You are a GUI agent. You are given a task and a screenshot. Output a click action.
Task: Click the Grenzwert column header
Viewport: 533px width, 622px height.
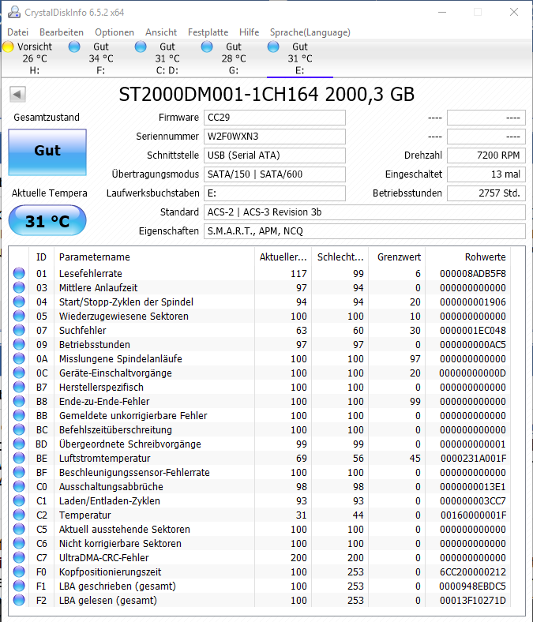click(397, 257)
